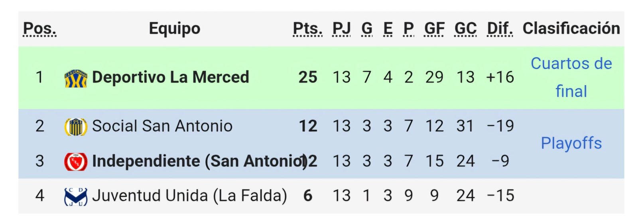Click the GC column header

(465, 29)
